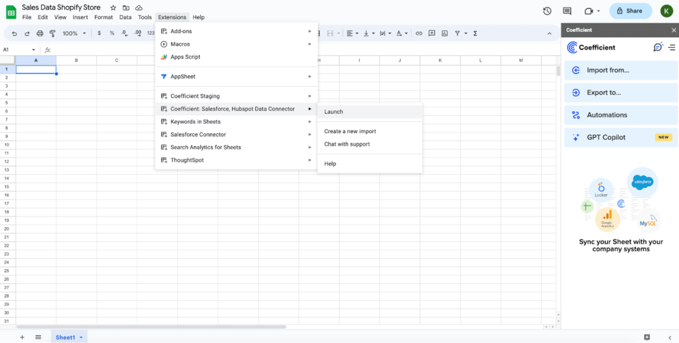Click the move-to-folder icon

[126, 8]
